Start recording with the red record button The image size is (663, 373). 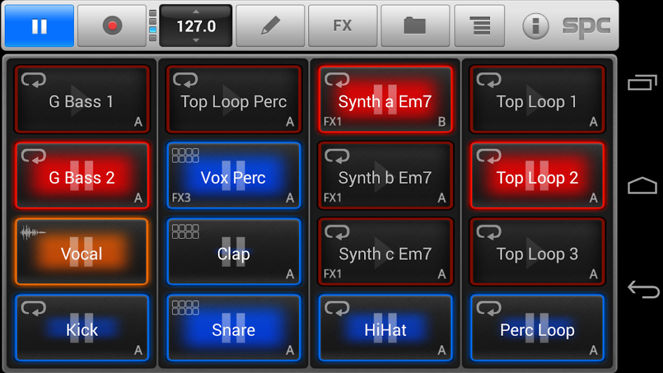(x=112, y=26)
